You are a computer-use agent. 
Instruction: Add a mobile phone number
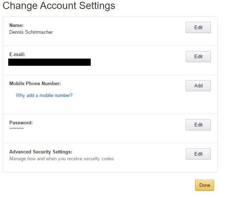198,86
